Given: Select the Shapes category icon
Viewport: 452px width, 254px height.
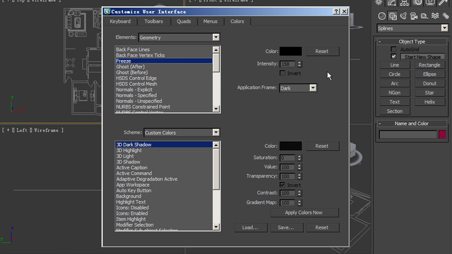Looking at the screenshot, I should [393, 16].
